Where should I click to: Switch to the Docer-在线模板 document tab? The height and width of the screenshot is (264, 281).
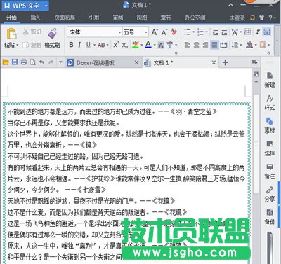(96, 62)
